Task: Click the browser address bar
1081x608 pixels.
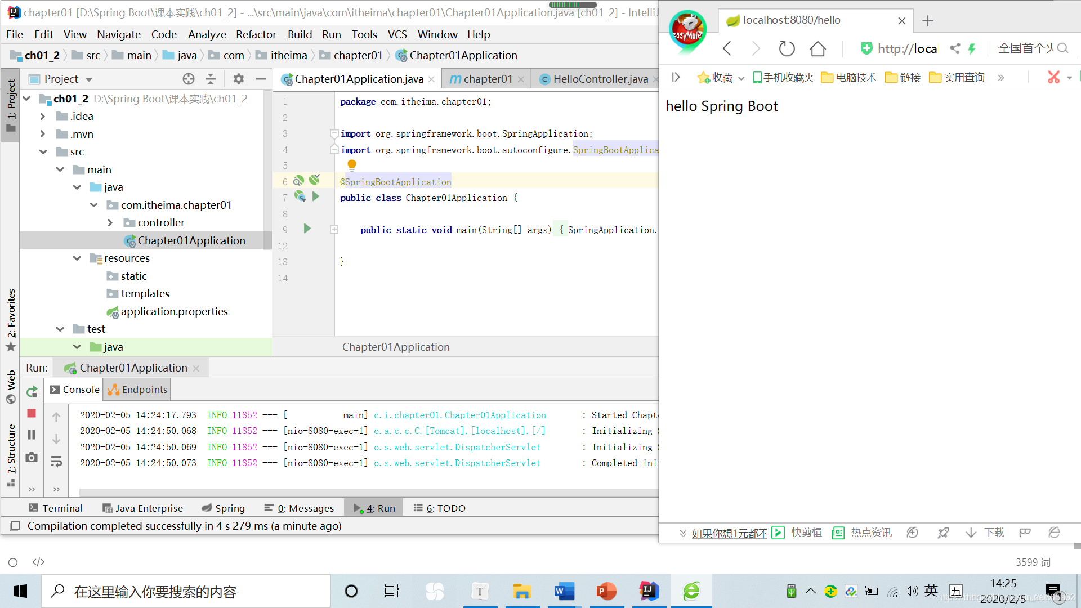Action: [x=906, y=48]
